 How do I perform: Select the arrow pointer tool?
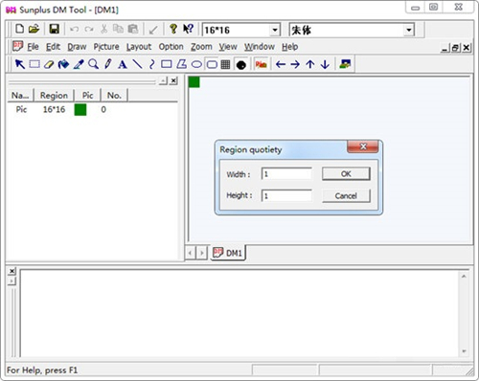point(20,64)
